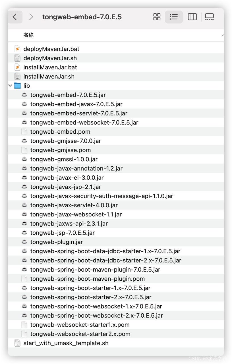Select file name tongweb-websocket-starter1.x.pom
Image resolution: width=232 pixels, height=364 pixels.
click(x=80, y=325)
